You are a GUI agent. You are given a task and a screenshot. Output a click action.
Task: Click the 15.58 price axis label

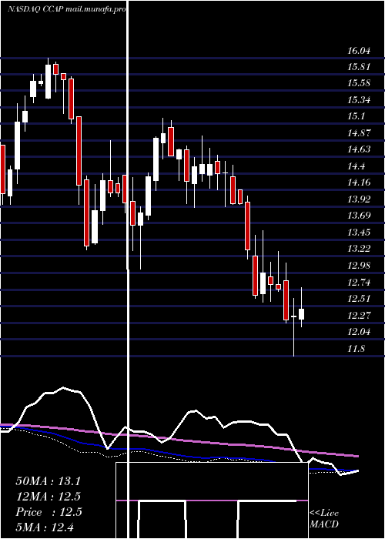click(359, 83)
